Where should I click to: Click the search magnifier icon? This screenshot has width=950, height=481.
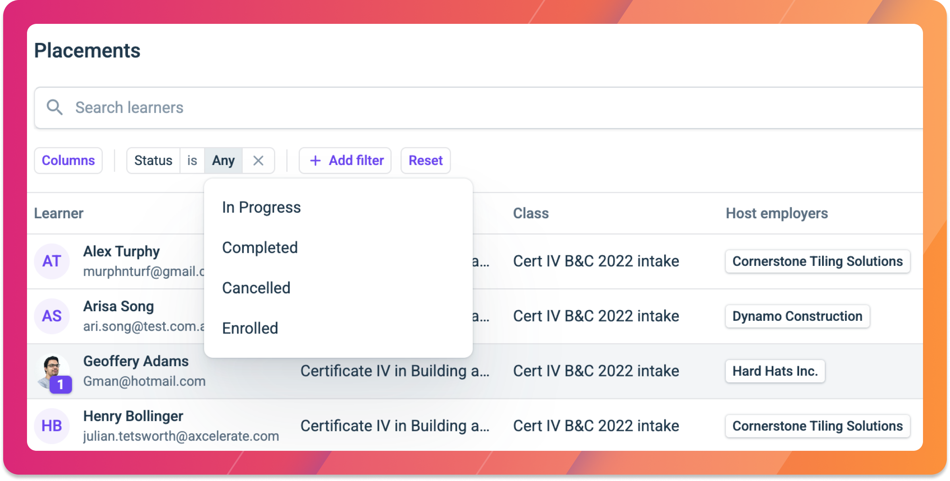pos(54,107)
